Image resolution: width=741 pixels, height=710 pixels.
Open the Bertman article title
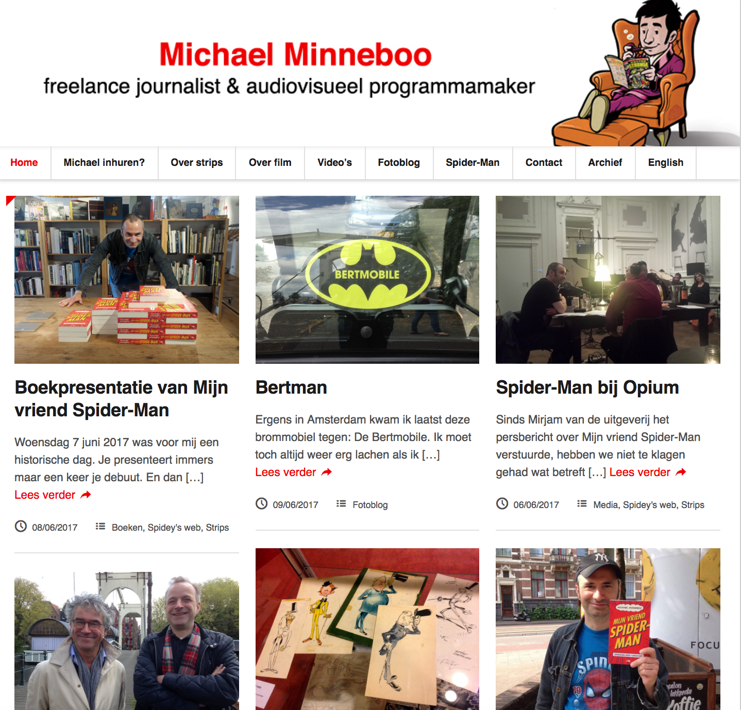[291, 387]
